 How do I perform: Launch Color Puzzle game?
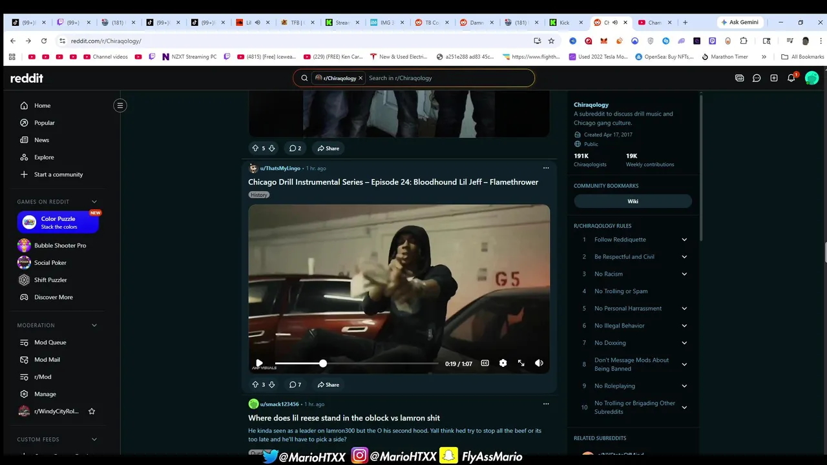pos(58,222)
